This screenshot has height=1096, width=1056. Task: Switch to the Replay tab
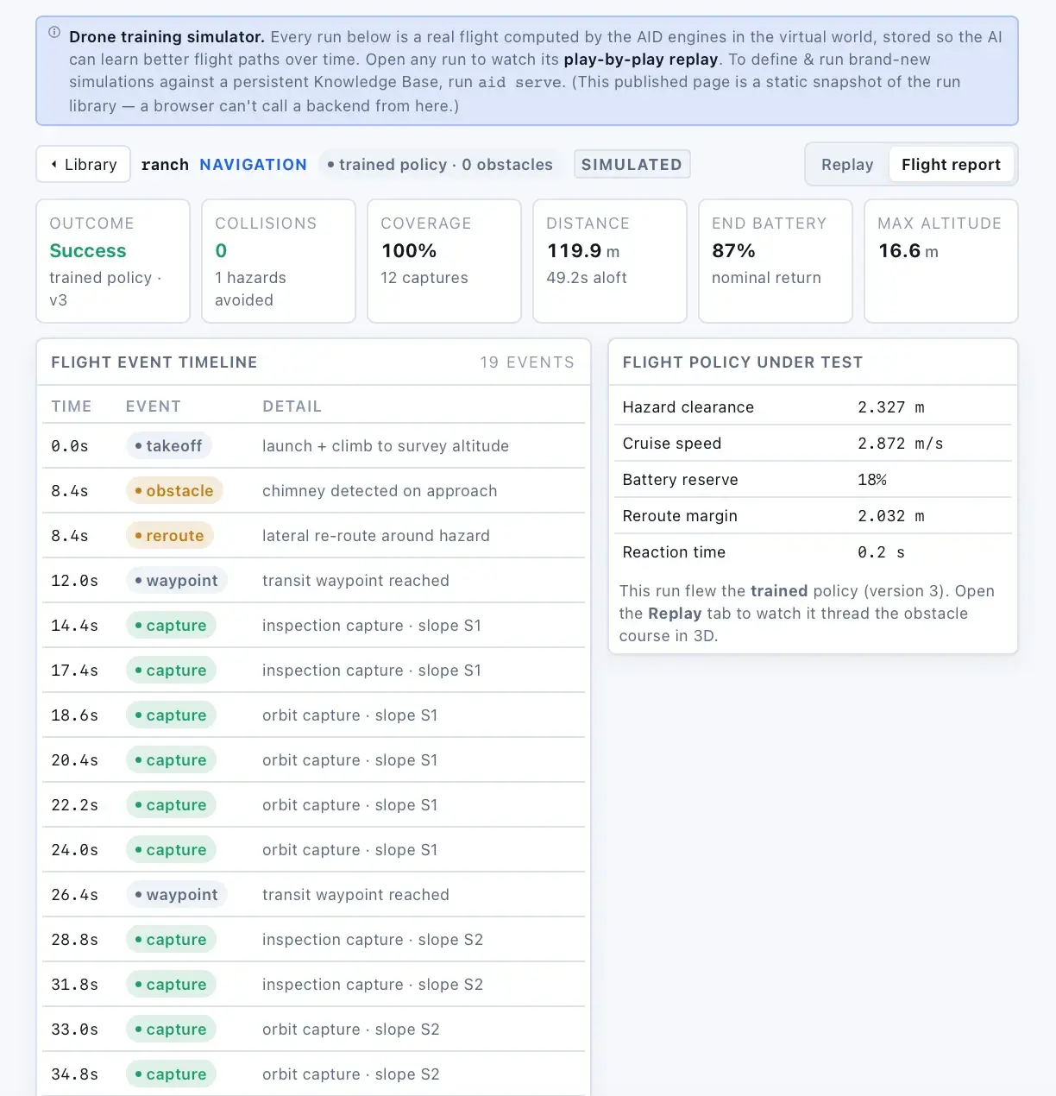point(847,164)
